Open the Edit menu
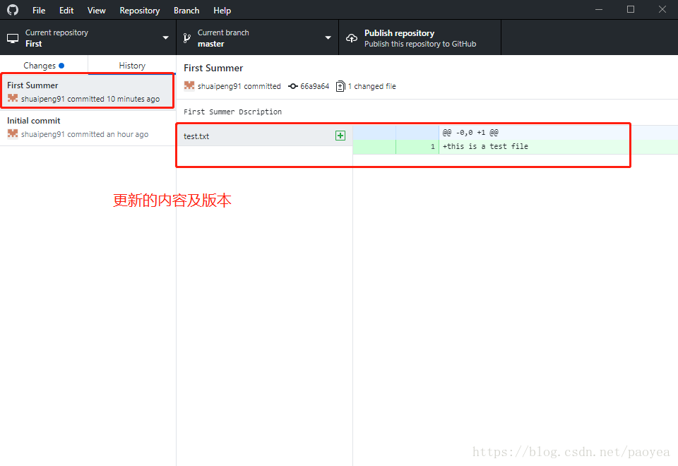The width and height of the screenshot is (678, 466). click(66, 11)
